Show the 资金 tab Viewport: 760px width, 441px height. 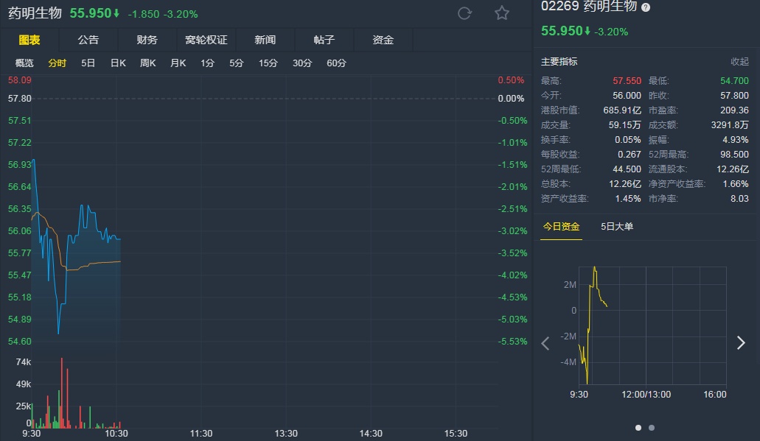pyautogui.click(x=383, y=40)
